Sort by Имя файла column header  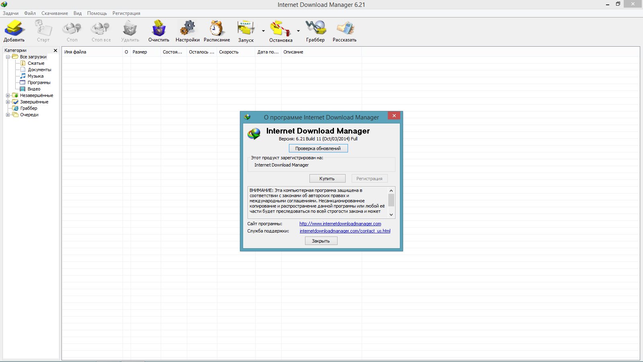tap(92, 52)
